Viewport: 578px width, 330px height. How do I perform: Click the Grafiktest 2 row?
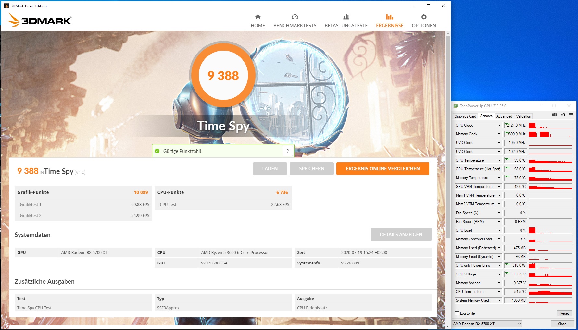[83, 215]
